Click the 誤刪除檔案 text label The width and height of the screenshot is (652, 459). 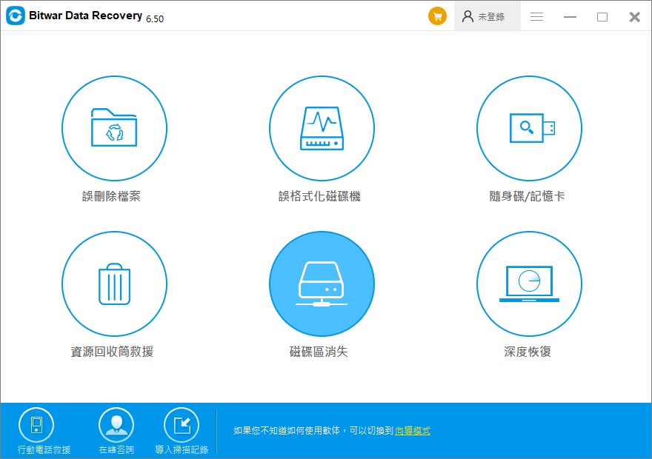(111, 196)
